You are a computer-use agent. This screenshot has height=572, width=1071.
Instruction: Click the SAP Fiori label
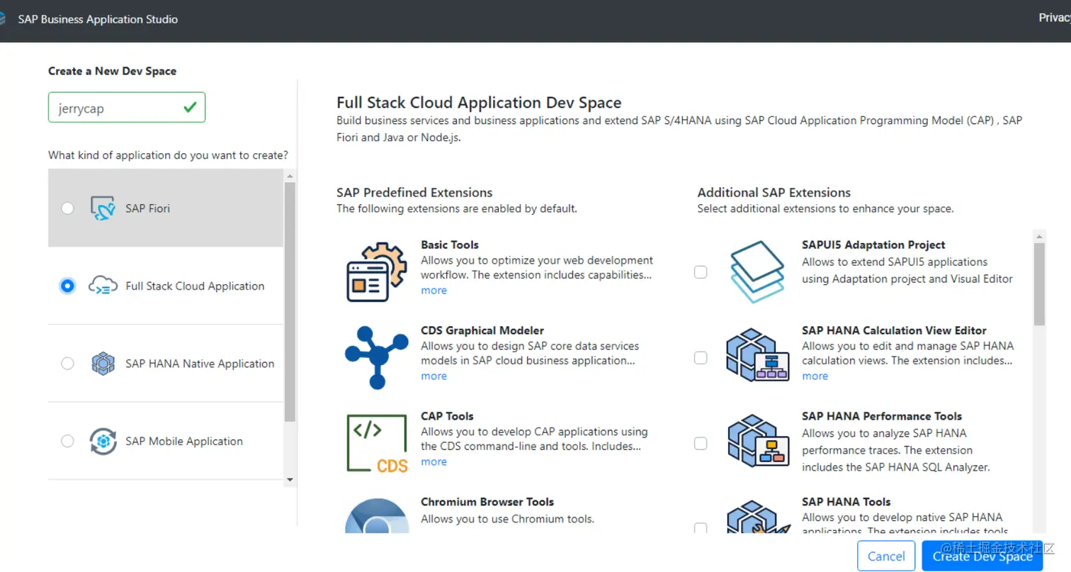click(147, 208)
